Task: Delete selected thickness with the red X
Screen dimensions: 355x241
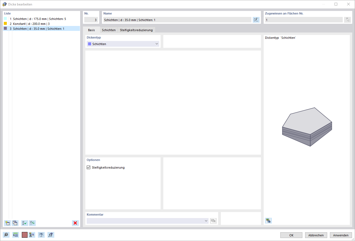Action: (x=75, y=223)
